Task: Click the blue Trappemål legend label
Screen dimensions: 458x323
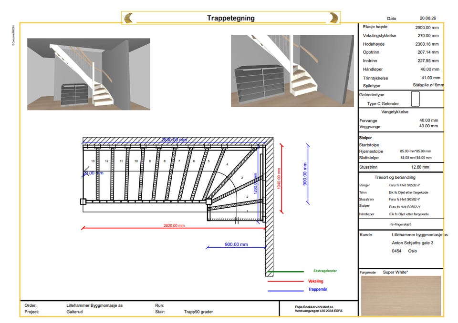Action: click(x=318, y=290)
